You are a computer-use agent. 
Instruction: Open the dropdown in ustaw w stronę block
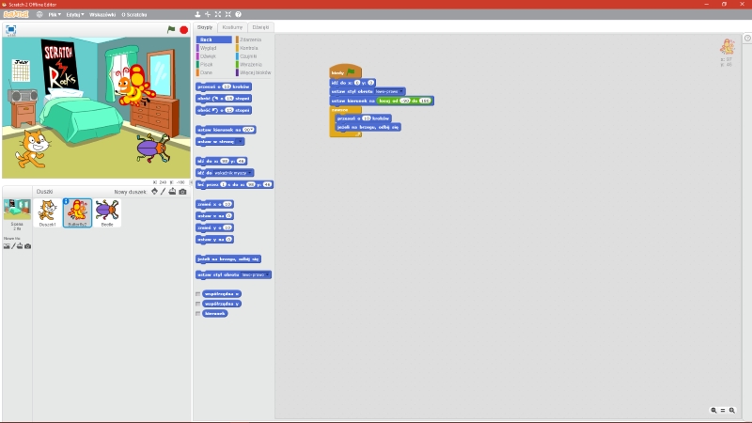point(240,142)
